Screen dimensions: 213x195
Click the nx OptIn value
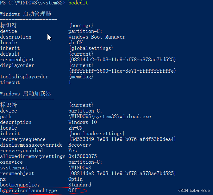tap(75, 179)
